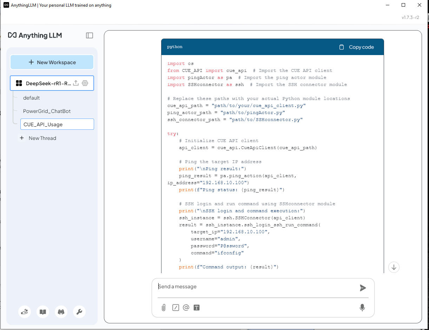The width and height of the screenshot is (429, 330).
Task: Click the password="P@ssword" code line
Action: coord(220,246)
